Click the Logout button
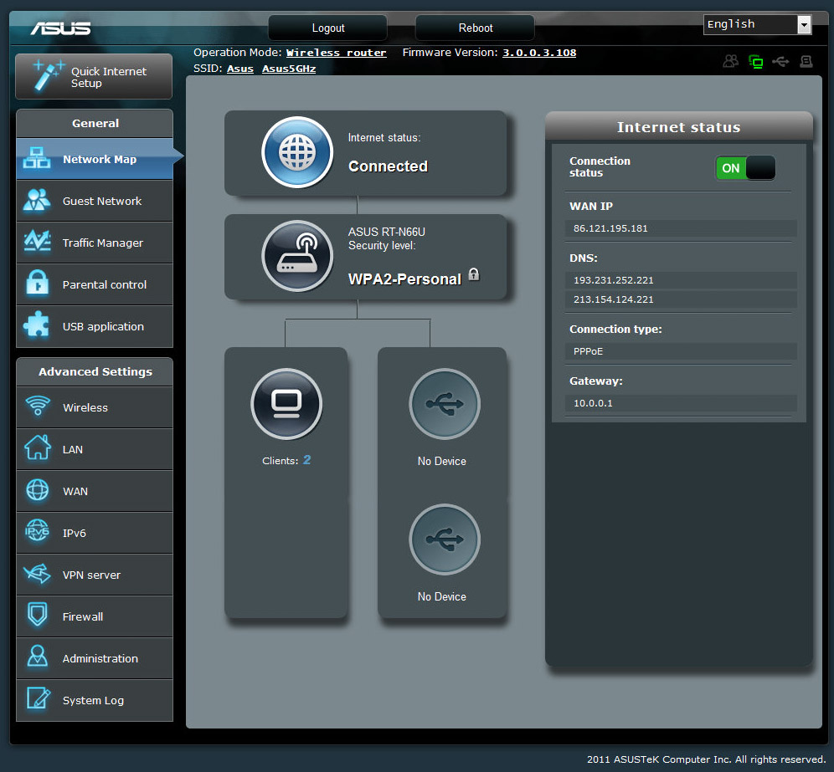 [x=327, y=28]
